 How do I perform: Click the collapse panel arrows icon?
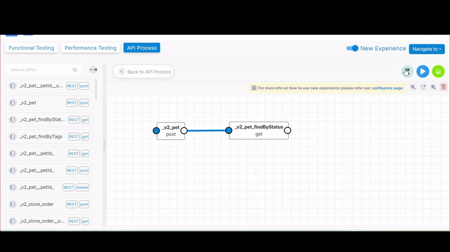pyautogui.click(x=93, y=70)
